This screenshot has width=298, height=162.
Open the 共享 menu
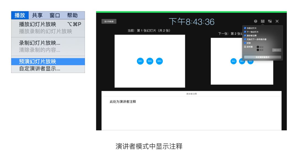click(37, 15)
